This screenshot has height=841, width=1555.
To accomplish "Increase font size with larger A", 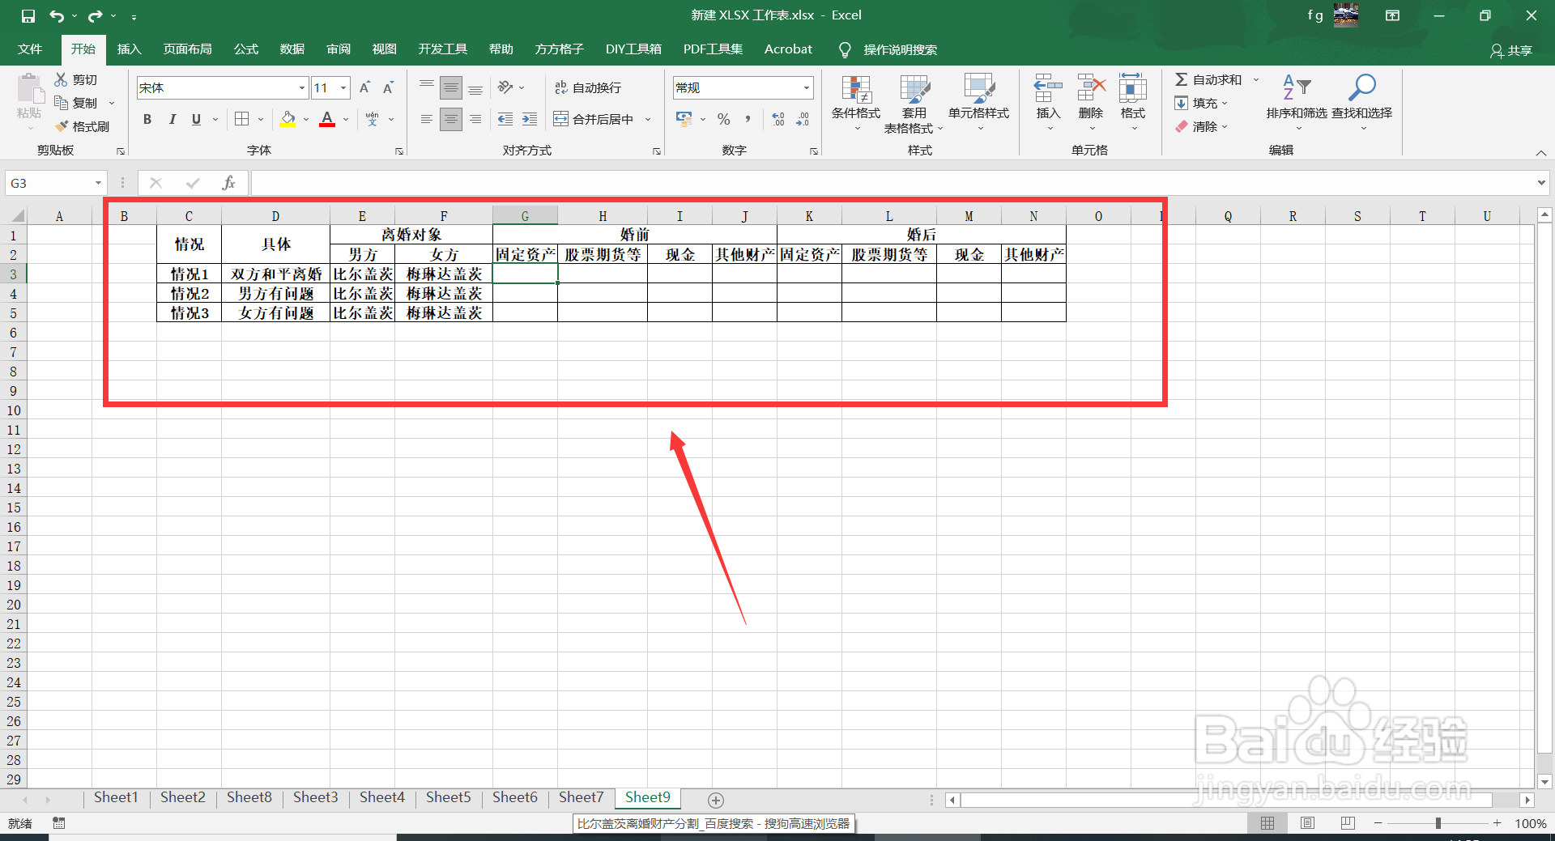I will (364, 87).
